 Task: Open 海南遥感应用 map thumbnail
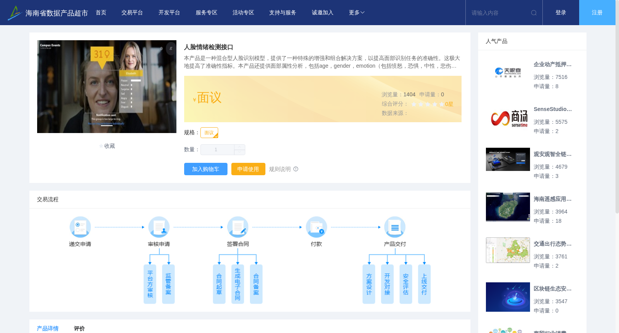click(508, 207)
